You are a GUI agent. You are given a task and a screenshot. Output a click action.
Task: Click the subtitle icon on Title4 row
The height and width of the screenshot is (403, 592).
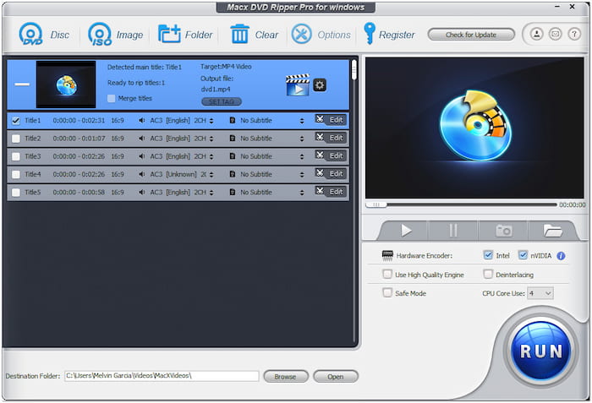tap(233, 174)
